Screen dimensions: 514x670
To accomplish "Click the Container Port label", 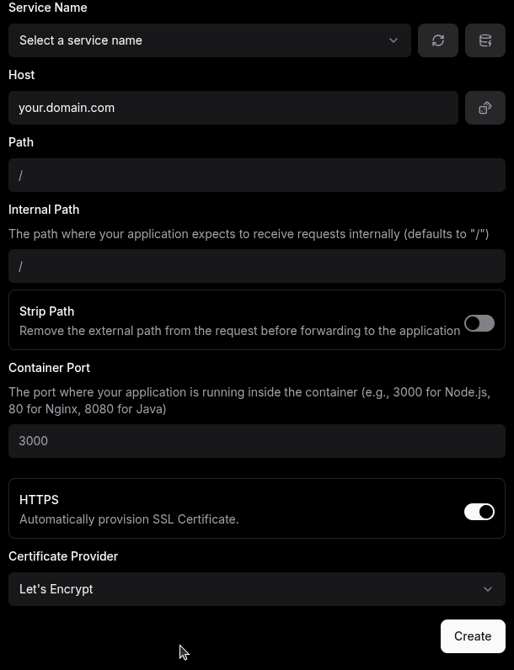I will pyautogui.click(x=49, y=368).
